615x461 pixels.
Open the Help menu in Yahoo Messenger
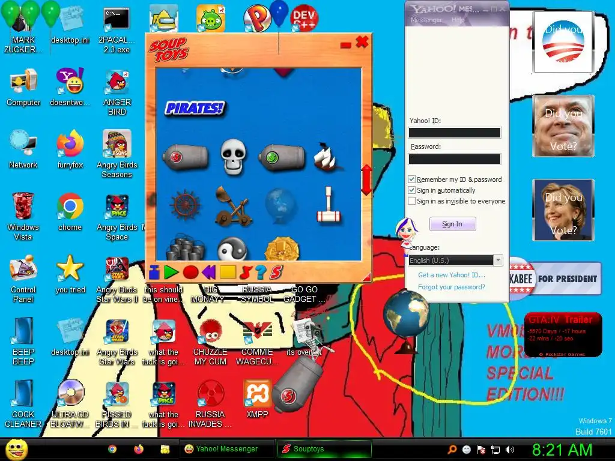click(458, 20)
